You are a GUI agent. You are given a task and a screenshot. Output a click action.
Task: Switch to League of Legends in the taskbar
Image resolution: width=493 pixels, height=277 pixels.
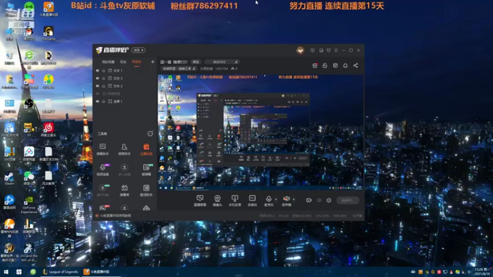point(60,271)
